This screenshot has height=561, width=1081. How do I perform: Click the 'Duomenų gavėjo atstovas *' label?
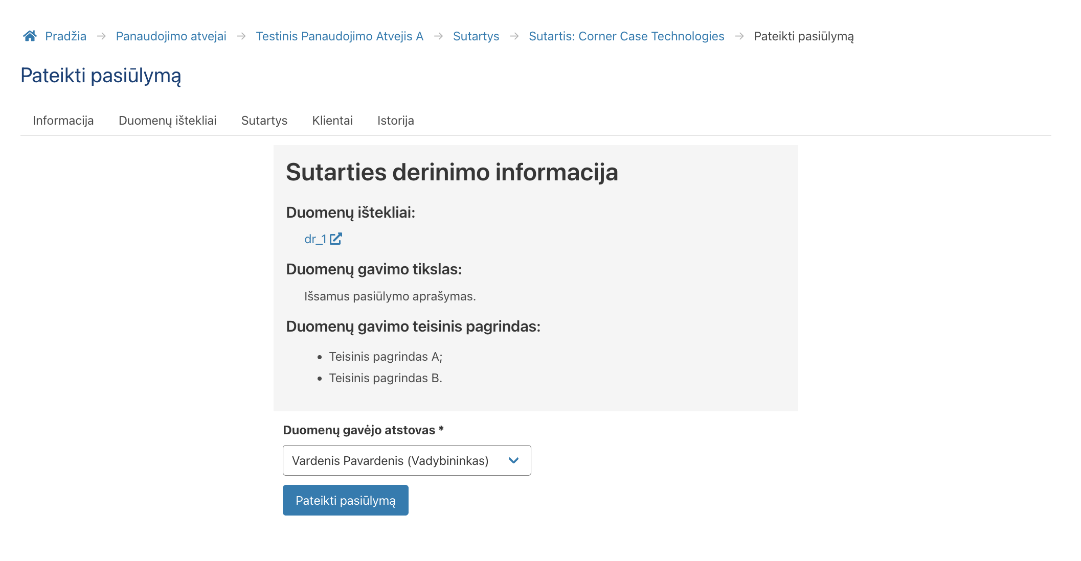[363, 430]
